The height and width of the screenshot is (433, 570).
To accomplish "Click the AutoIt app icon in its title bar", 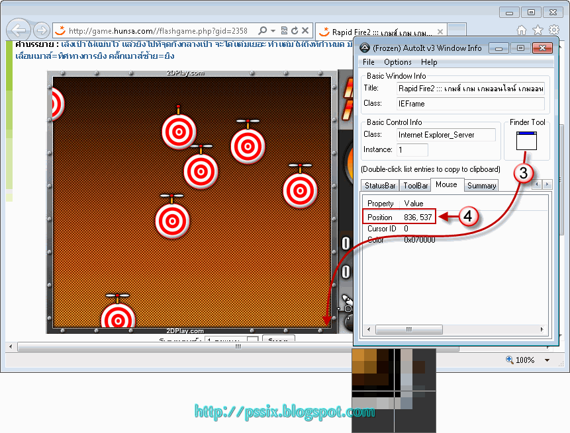I will tap(365, 48).
